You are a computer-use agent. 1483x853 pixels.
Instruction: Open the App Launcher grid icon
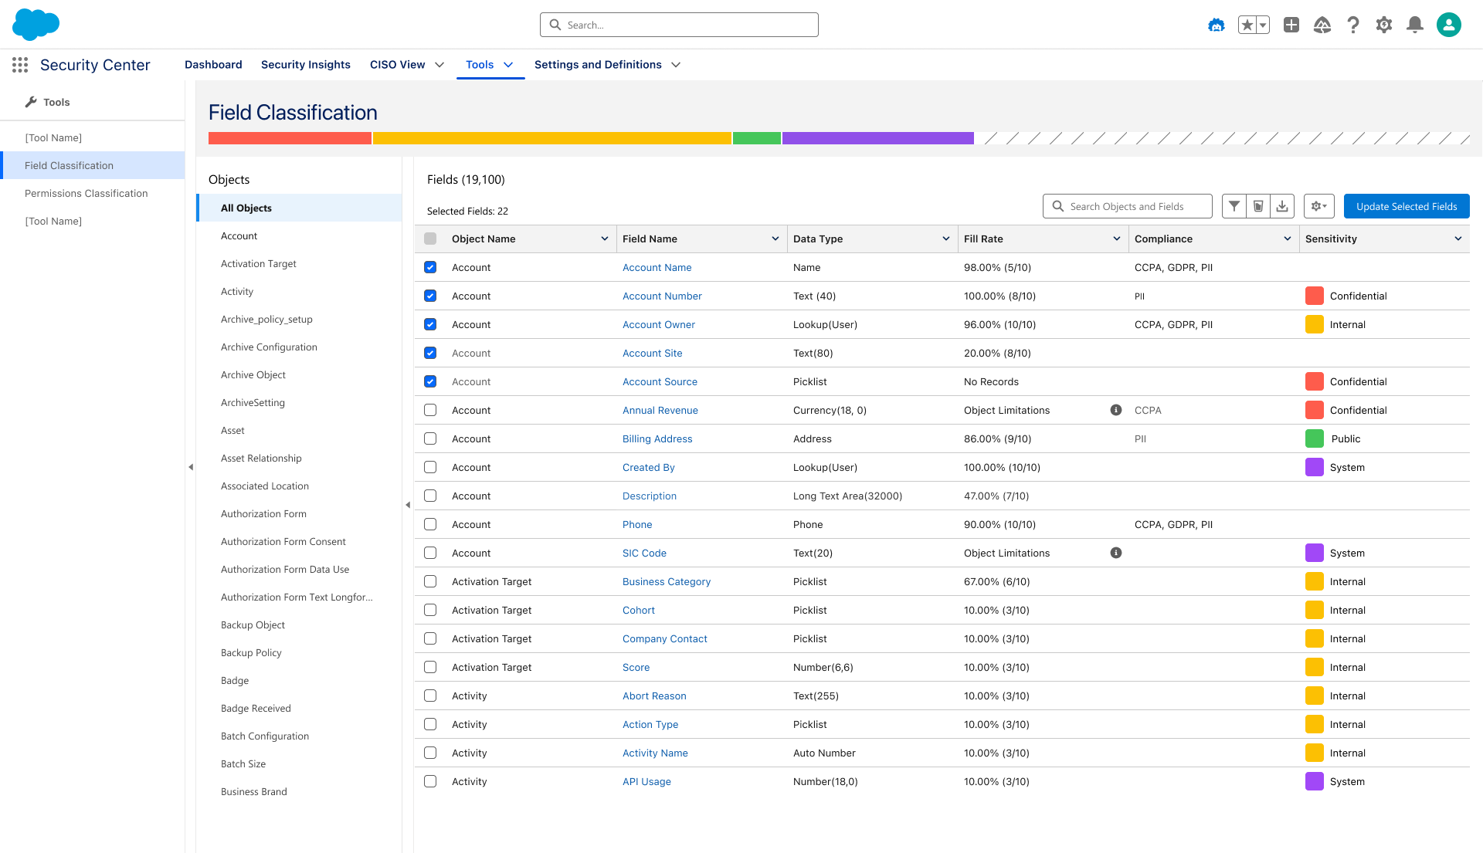coord(20,65)
